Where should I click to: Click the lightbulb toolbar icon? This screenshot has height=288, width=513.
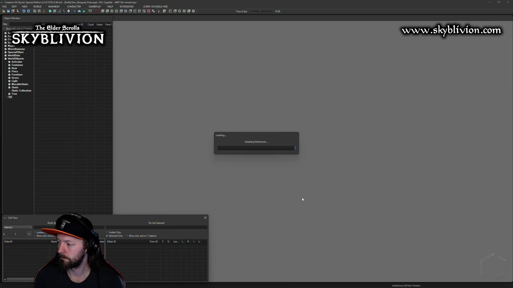(75, 11)
